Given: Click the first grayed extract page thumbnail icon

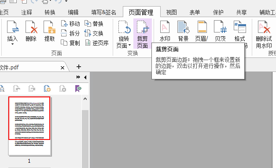Looking at the screenshot, I should tap(17, 89).
